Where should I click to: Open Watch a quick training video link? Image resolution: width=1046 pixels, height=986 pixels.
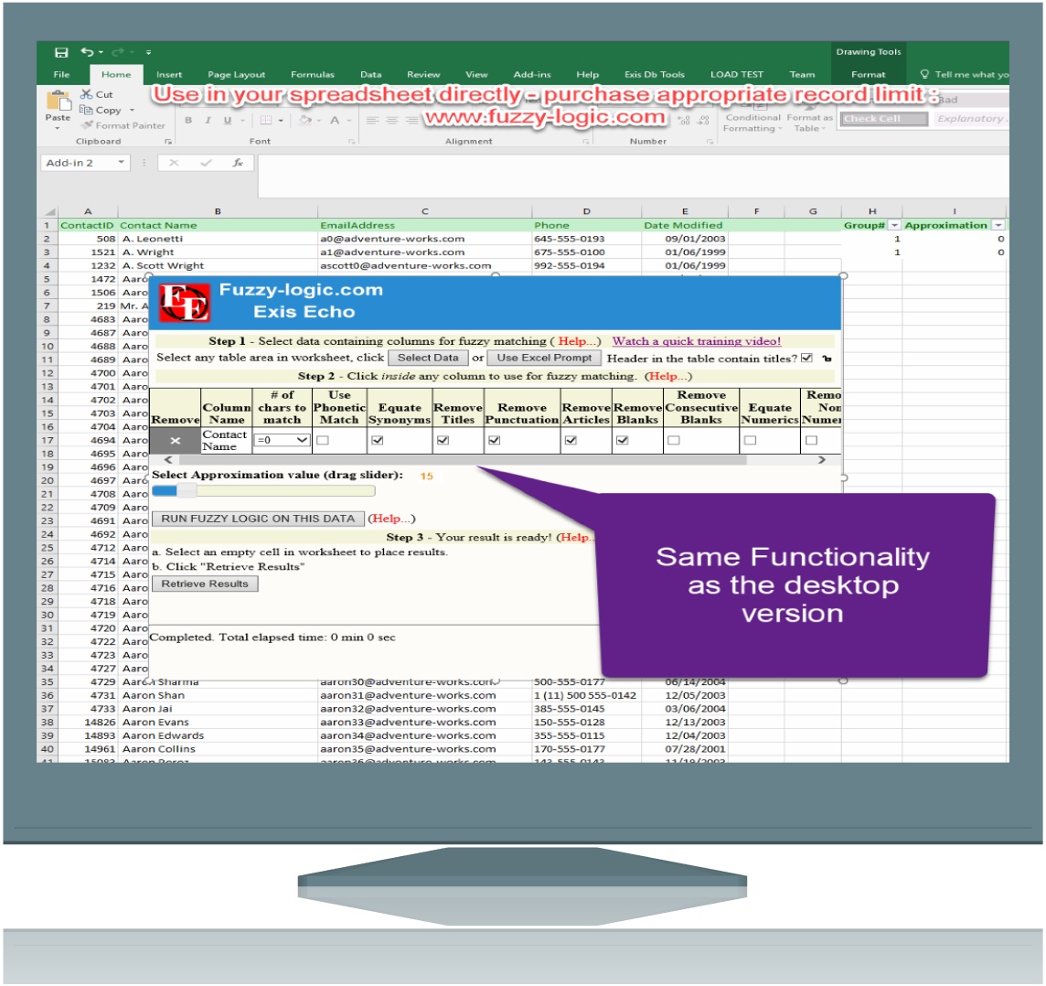pyautogui.click(x=697, y=341)
